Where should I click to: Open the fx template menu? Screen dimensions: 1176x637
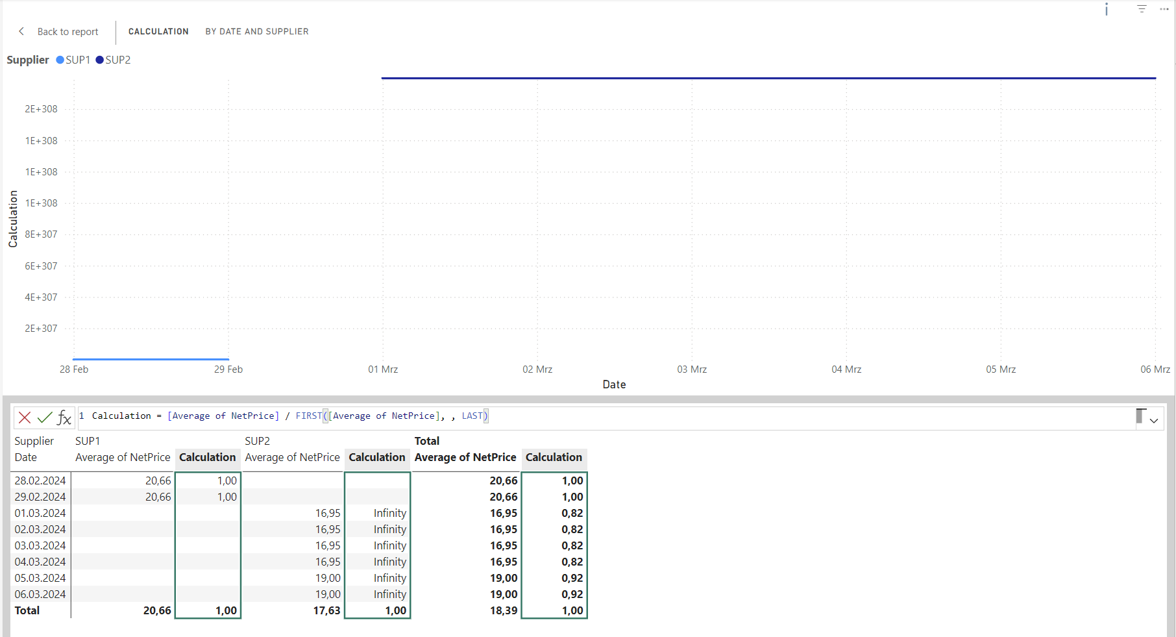pyautogui.click(x=64, y=418)
